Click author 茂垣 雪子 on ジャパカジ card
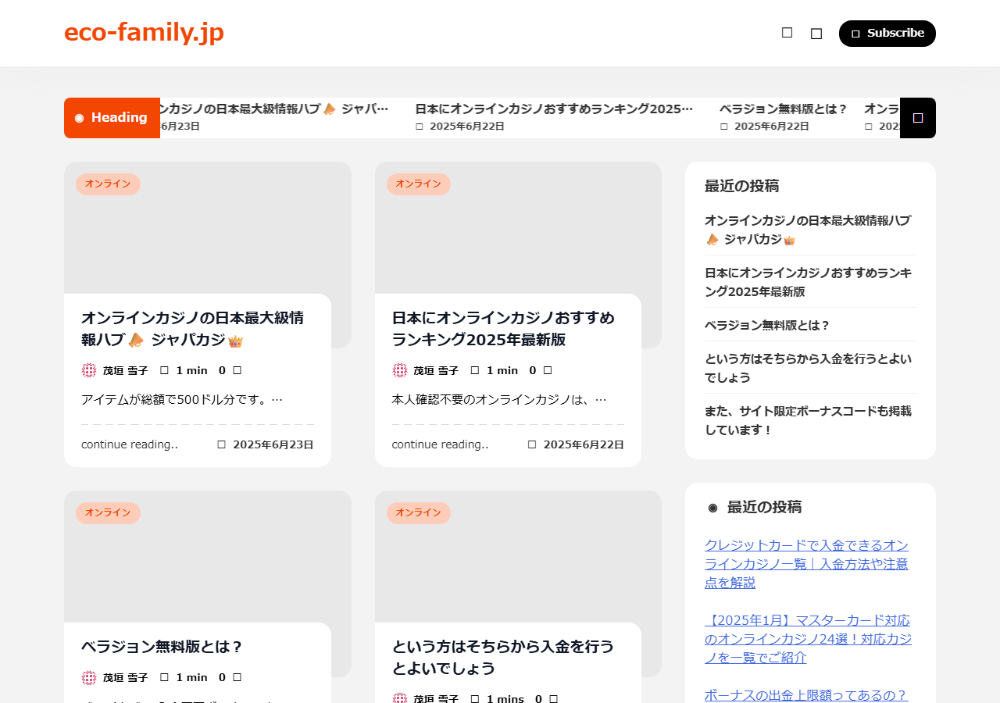This screenshot has height=703, width=1000. (x=126, y=371)
